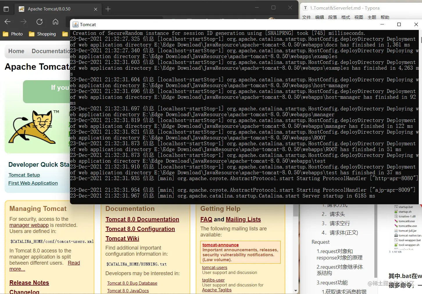Open the browser tab actions menu icon
The width and height of the screenshot is (422, 294).
(6, 9)
